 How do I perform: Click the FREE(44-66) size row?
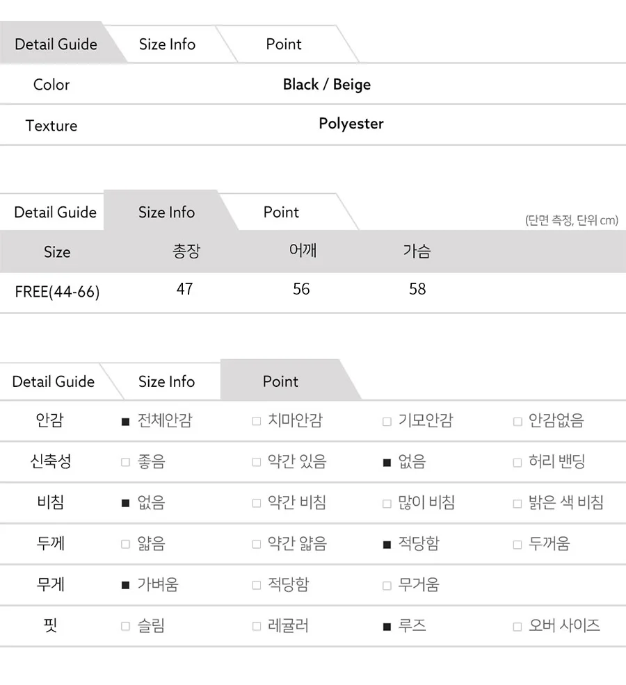pyautogui.click(x=313, y=292)
